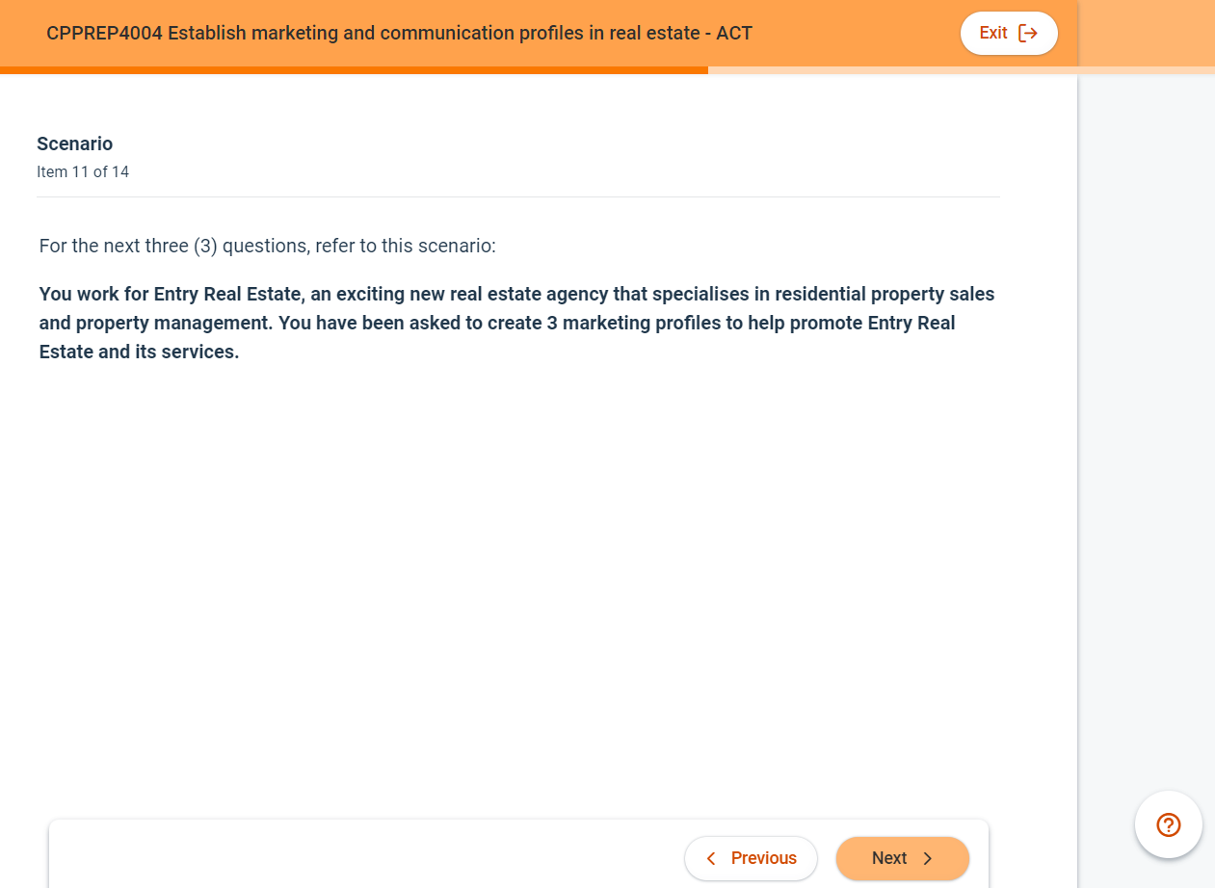Go back using the Previous button

pos(751,858)
